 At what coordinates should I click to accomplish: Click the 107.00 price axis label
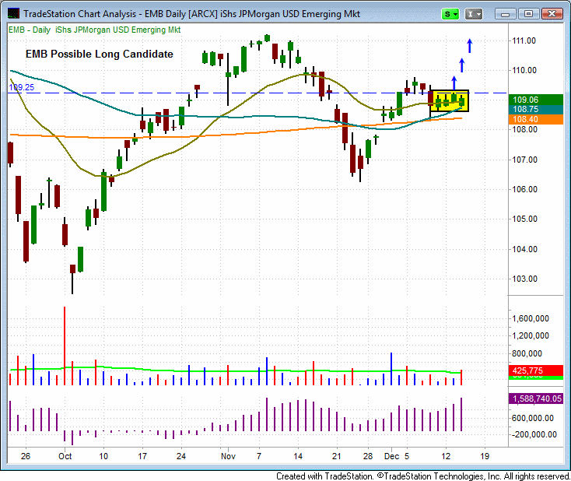(524, 160)
